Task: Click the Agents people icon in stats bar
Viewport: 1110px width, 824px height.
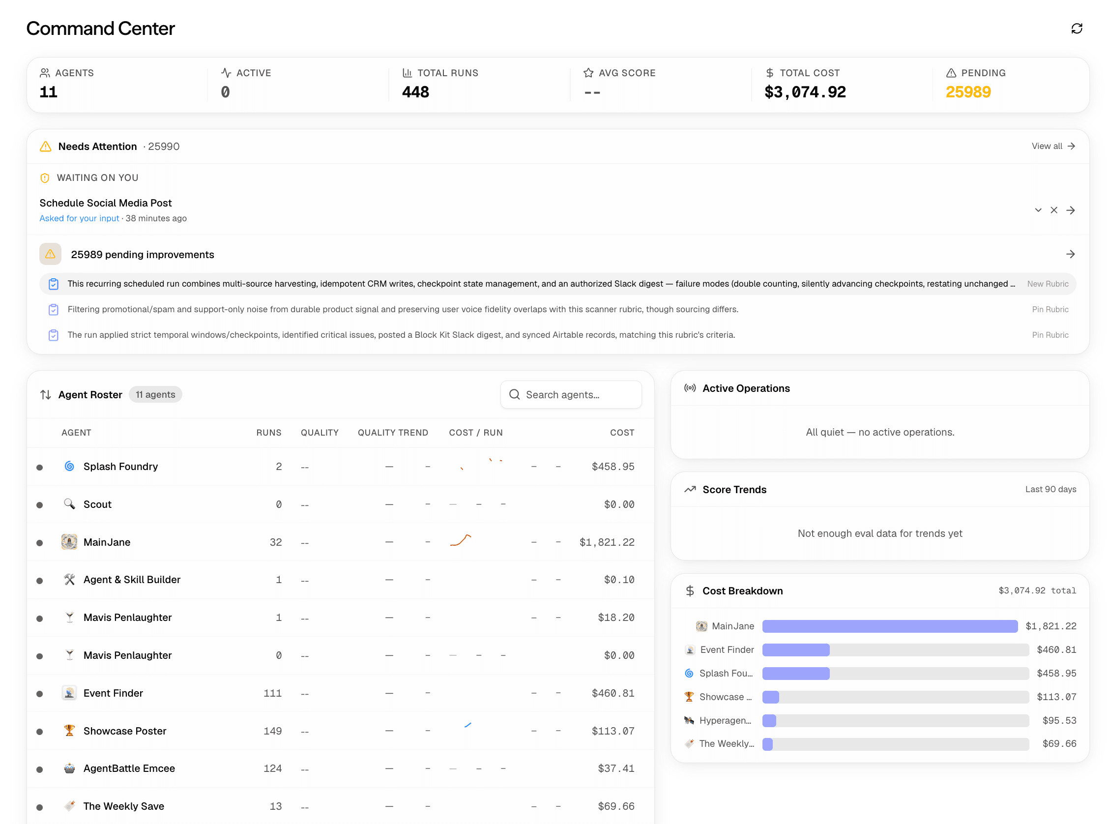Action: point(45,73)
